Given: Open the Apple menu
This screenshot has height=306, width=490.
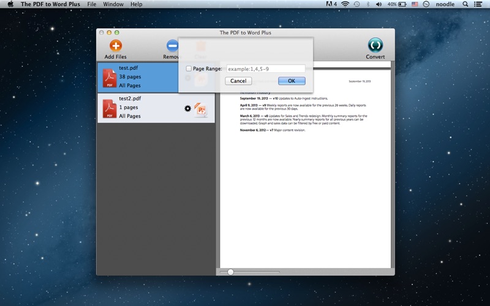Looking at the screenshot, I should tap(10, 4).
